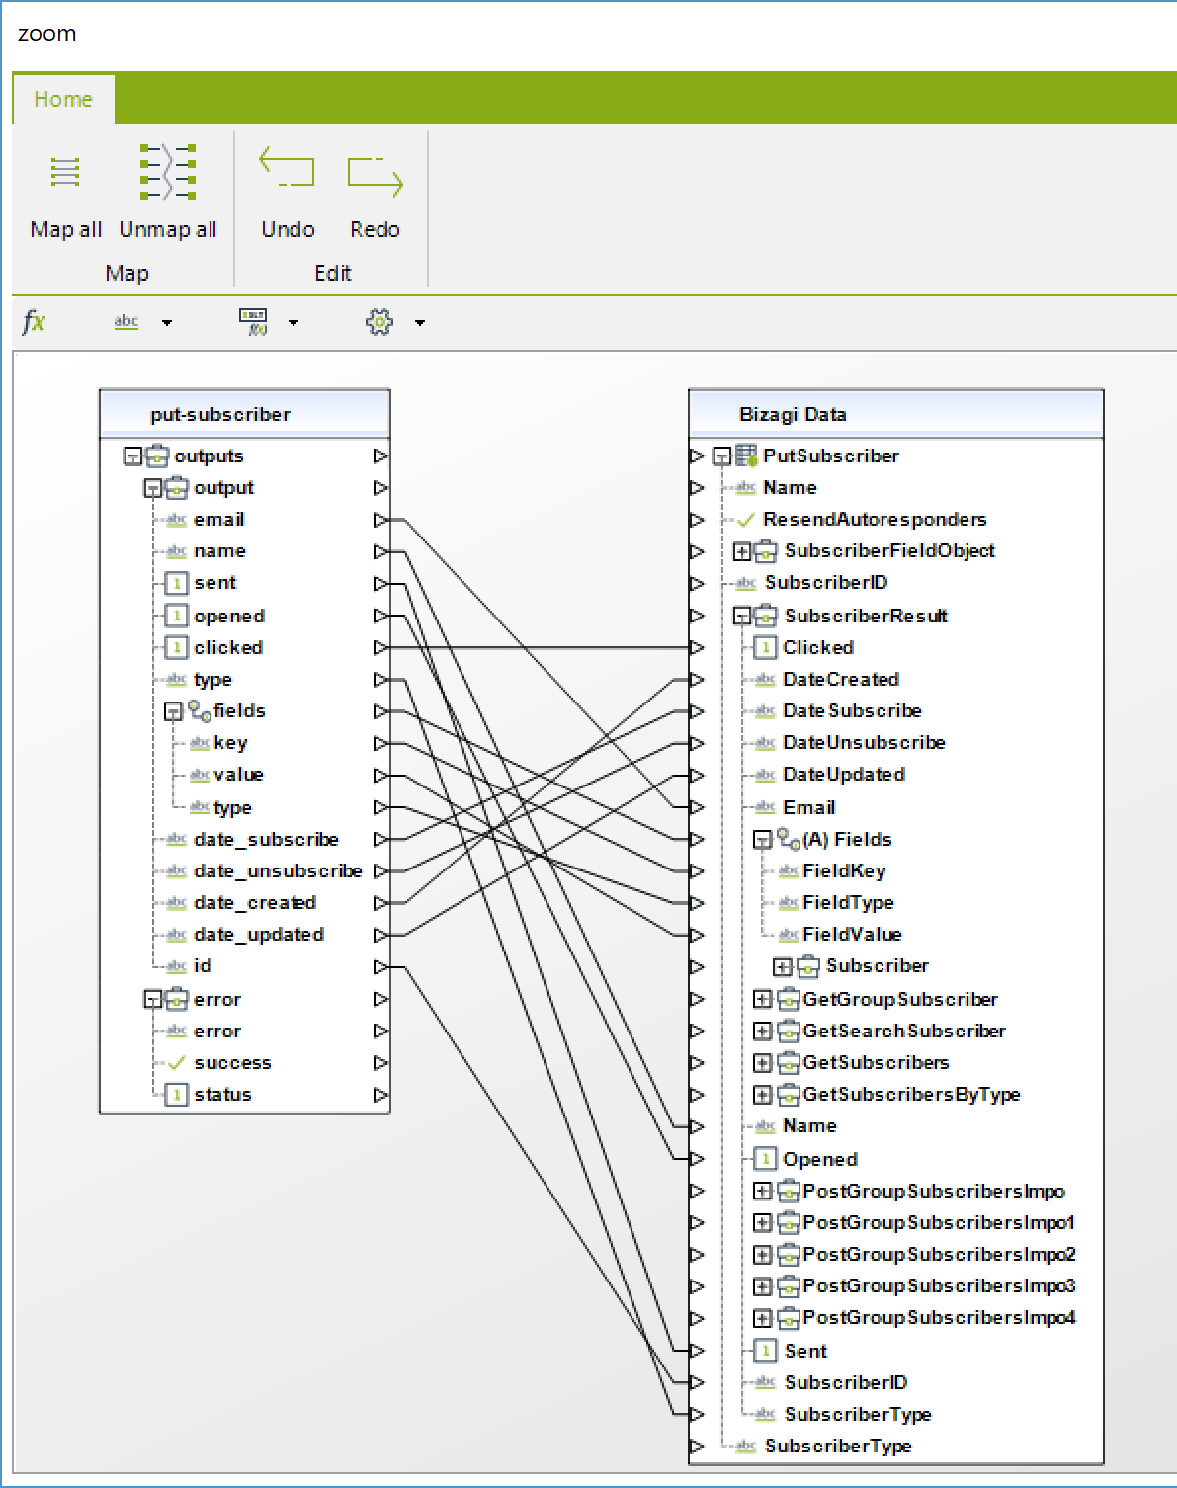The width and height of the screenshot is (1177, 1488).
Task: Open the fx function editor icon
Action: 34,322
